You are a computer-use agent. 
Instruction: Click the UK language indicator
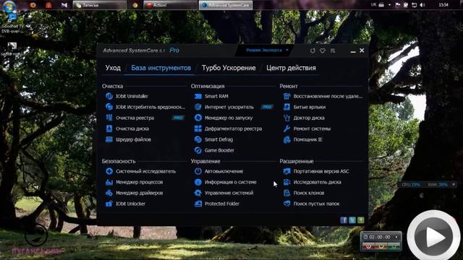(x=373, y=5)
